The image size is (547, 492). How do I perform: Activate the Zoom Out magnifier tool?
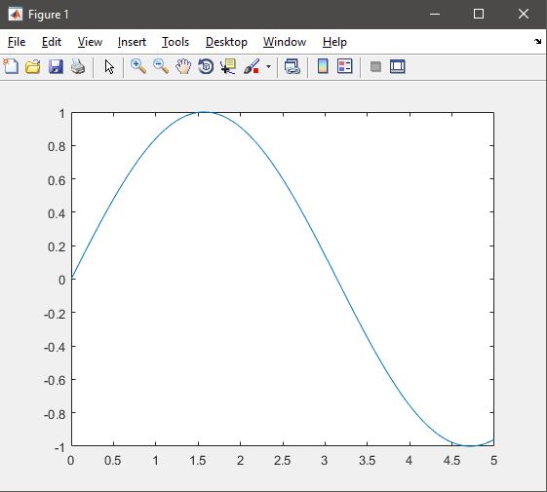pyautogui.click(x=161, y=66)
